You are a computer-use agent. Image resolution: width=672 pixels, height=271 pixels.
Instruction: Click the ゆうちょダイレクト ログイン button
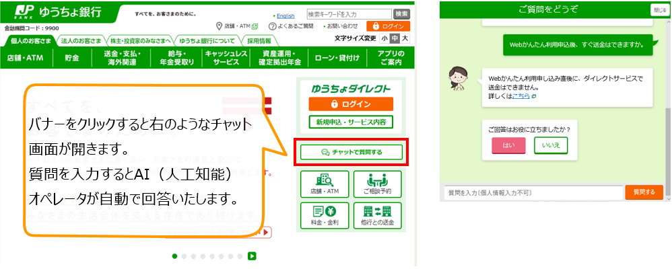click(x=351, y=104)
